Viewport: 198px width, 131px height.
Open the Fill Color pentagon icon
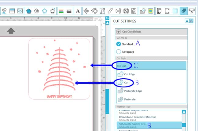29,11
